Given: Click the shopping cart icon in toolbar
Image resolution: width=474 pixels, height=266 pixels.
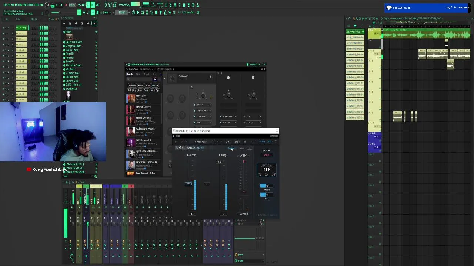Looking at the screenshot, I should (x=174, y=12).
